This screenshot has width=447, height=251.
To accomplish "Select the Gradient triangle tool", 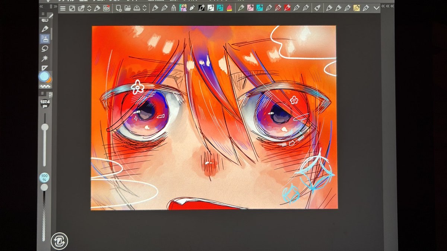I will click(45, 68).
